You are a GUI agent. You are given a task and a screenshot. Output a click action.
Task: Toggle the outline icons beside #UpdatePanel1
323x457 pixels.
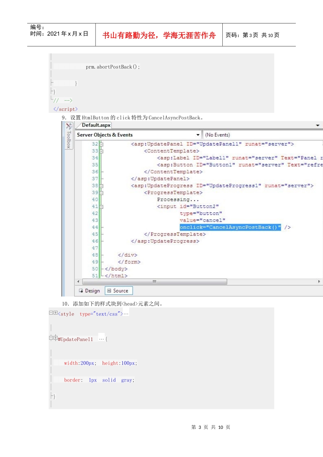click(x=53, y=338)
